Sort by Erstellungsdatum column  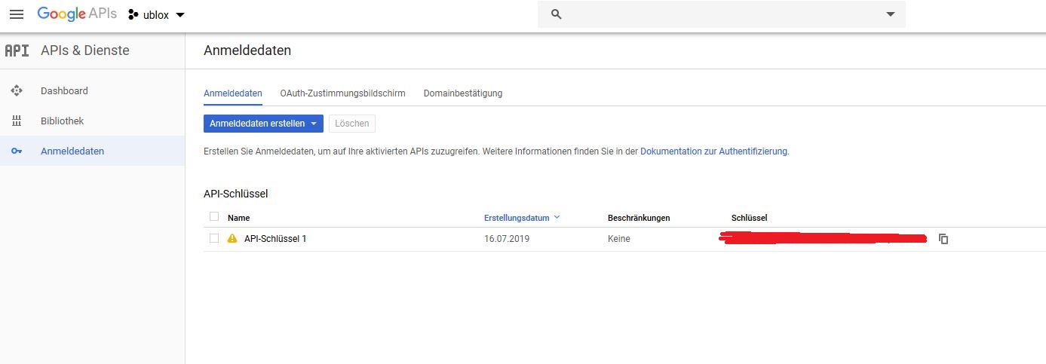(x=517, y=218)
